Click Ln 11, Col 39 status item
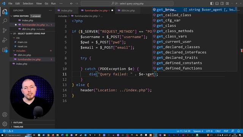243x137 pixels. pos(183,131)
